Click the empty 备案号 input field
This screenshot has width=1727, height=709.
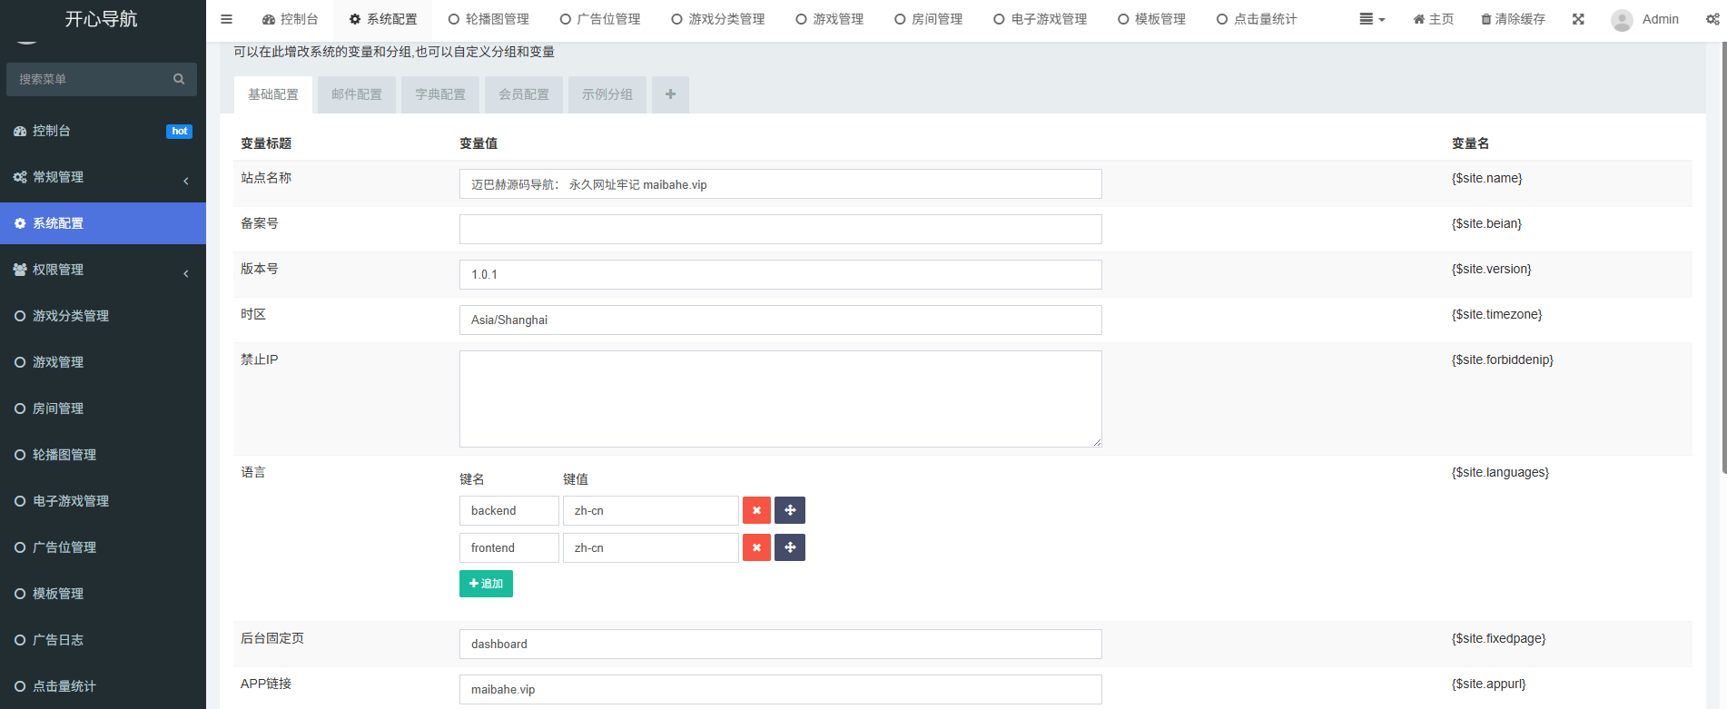[x=781, y=229]
